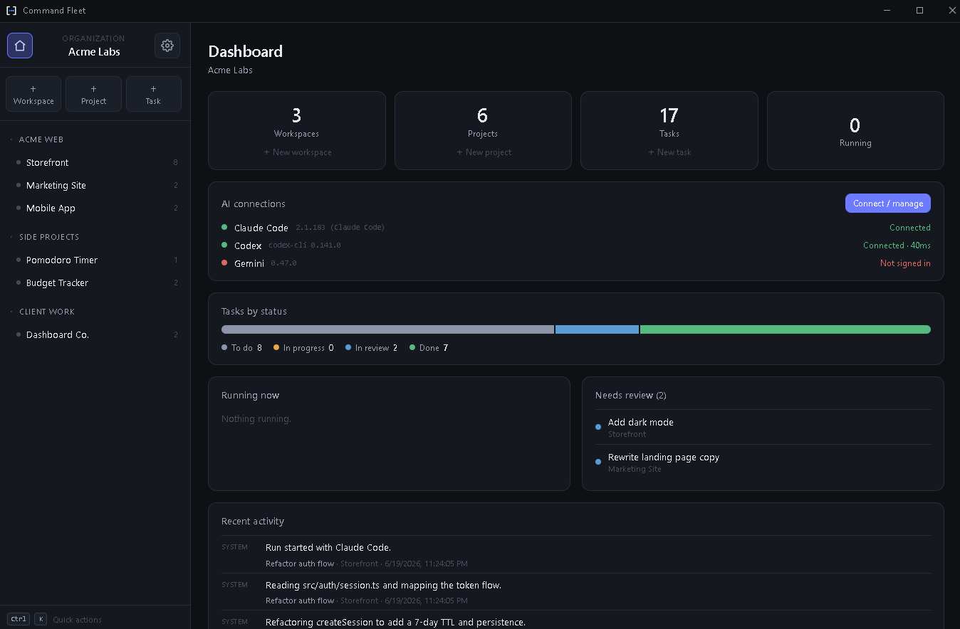The image size is (960, 629).
Task: Click the Storefront task count badge 8
Action: point(175,162)
